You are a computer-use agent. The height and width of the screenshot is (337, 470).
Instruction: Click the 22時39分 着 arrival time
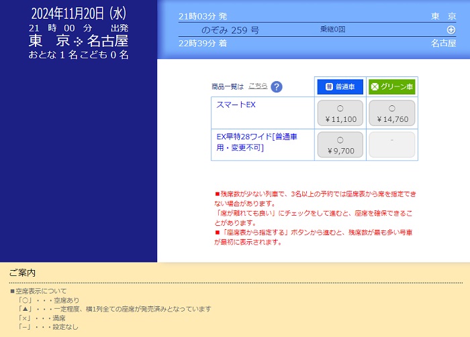203,43
